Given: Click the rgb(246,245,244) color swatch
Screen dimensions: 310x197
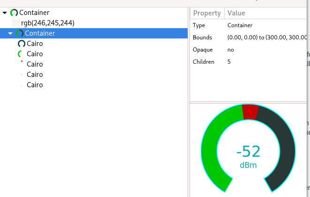Looking at the screenshot, I should 16,23.
